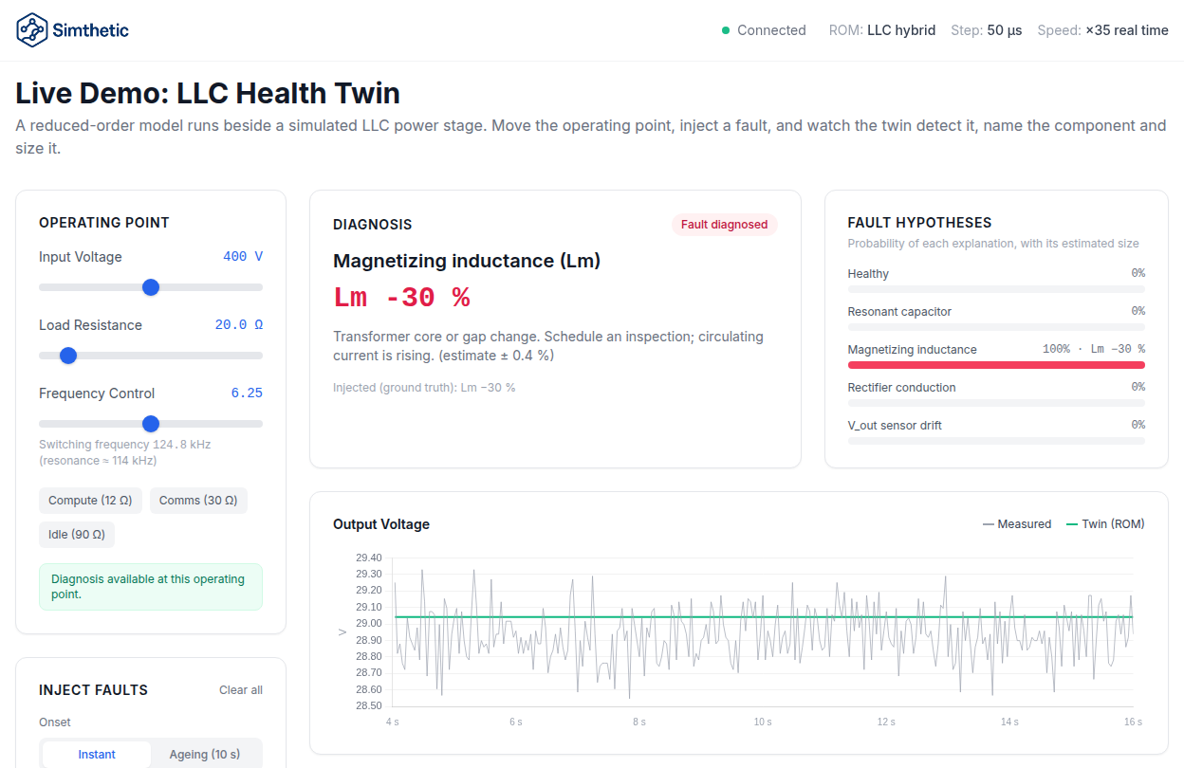Click the FAULT HYPOTHESES panel header
1184x768 pixels.
(x=919, y=223)
